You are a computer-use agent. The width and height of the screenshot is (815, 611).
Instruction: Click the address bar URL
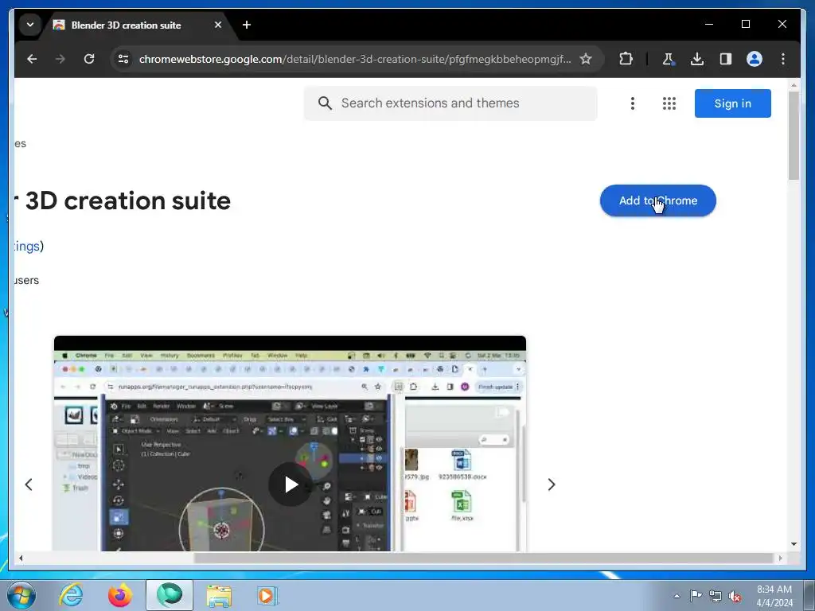[354, 59]
